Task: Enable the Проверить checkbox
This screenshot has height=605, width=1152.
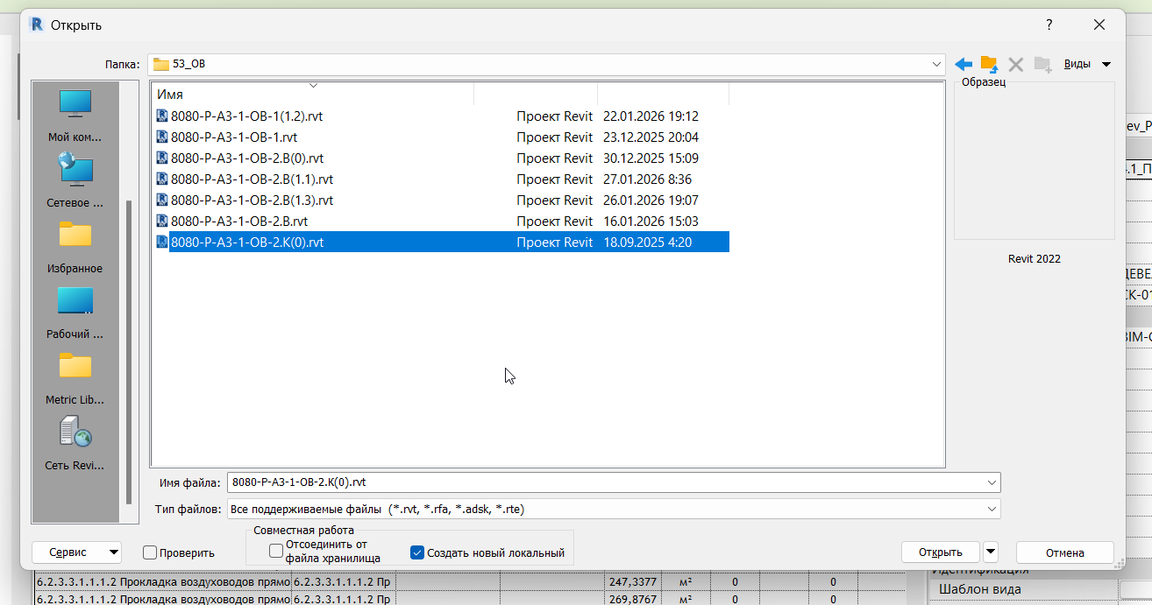Action: click(x=150, y=552)
